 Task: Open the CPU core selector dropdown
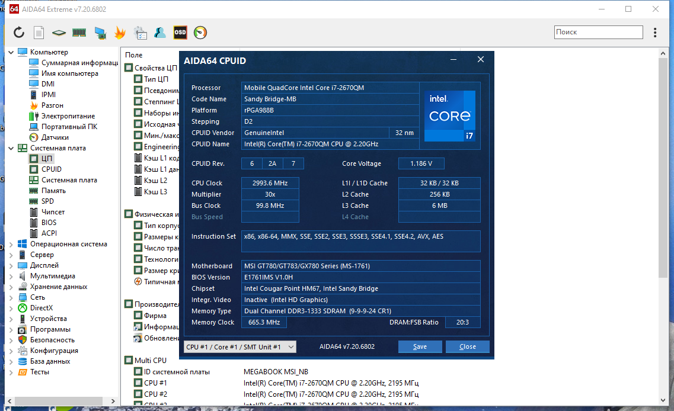tap(240, 347)
